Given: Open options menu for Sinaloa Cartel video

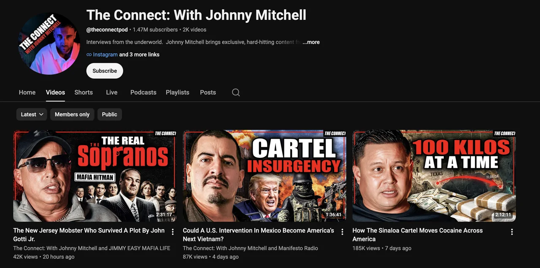Looking at the screenshot, I should point(512,232).
